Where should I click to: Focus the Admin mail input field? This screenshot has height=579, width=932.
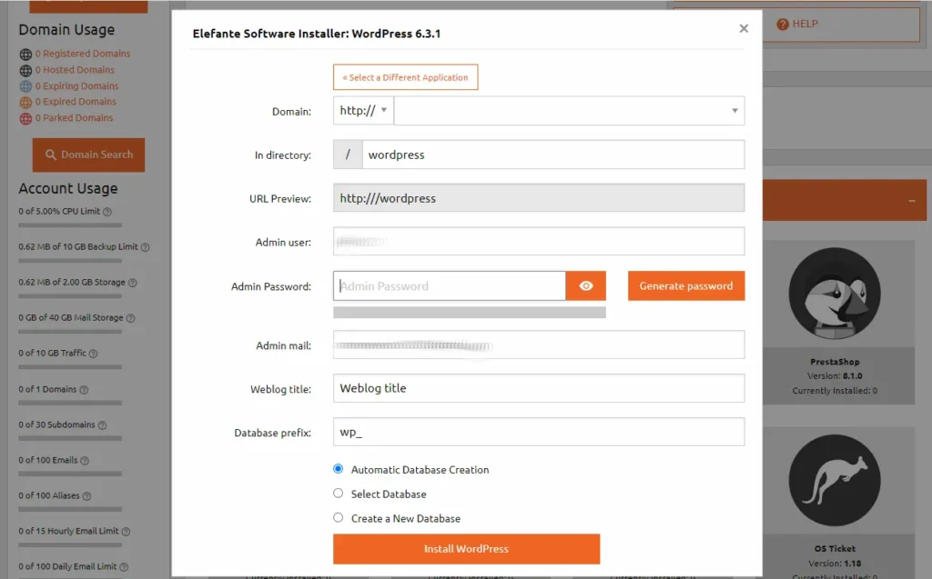pyautogui.click(x=539, y=345)
